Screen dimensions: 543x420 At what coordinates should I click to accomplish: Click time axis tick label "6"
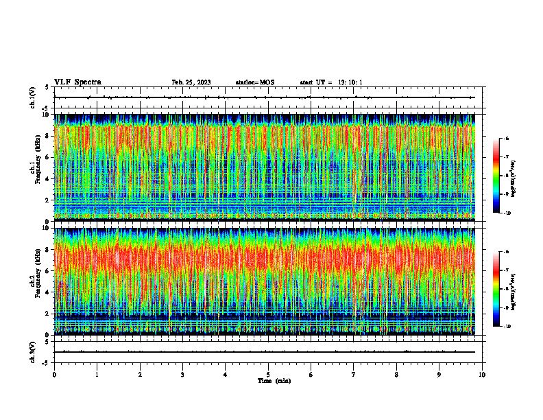[x=311, y=375]
